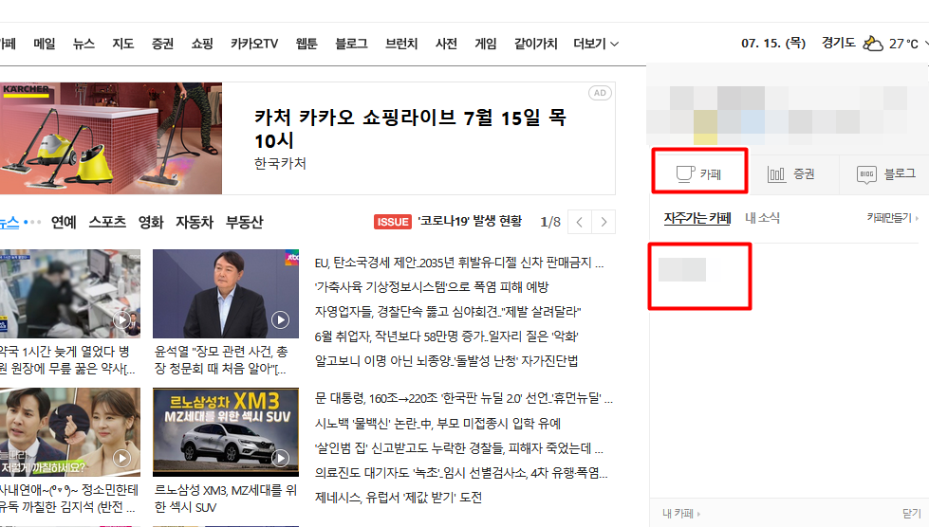This screenshot has height=527, width=929.
Task: Open 증권 in top navigation
Action: pyautogui.click(x=162, y=44)
